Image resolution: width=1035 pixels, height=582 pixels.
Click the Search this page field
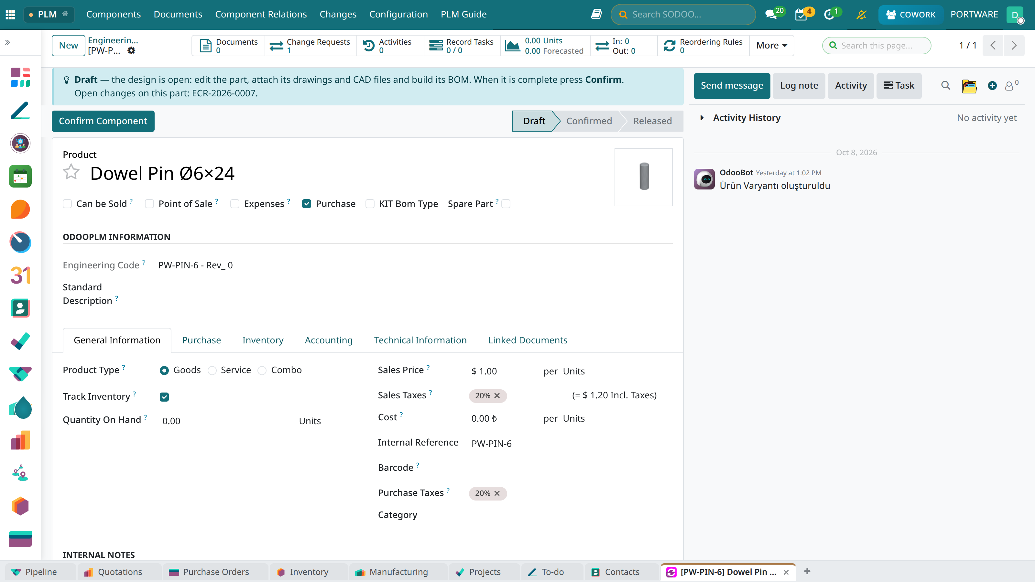coord(877,45)
